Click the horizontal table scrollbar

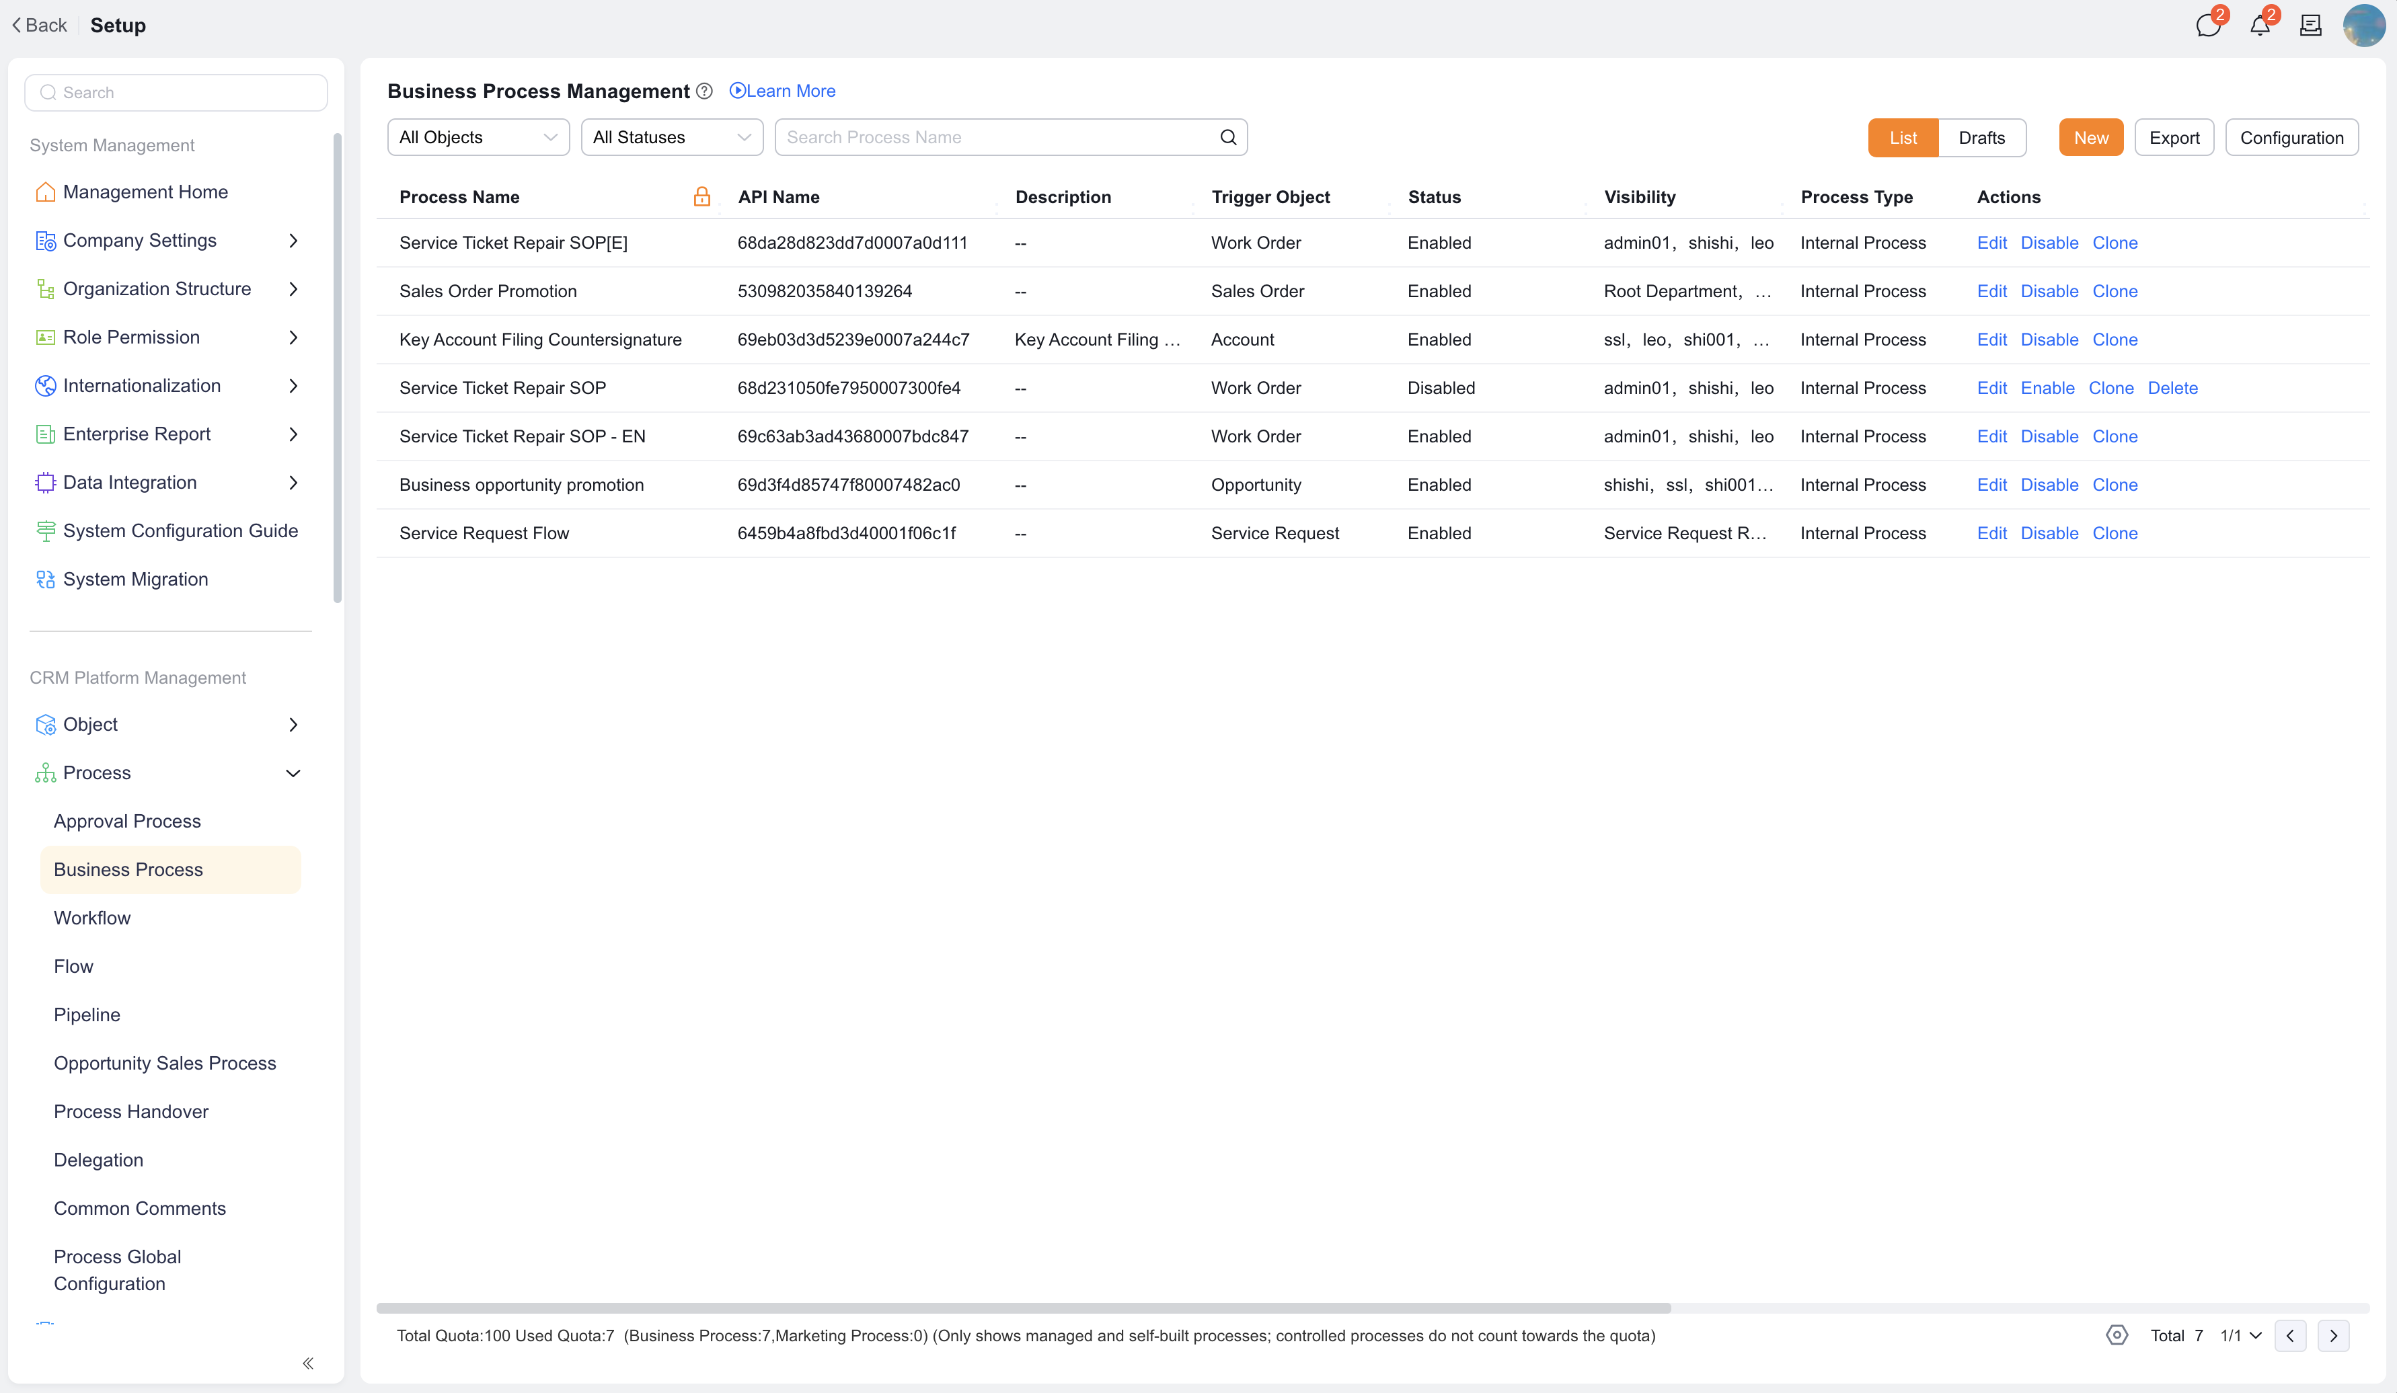click(x=1024, y=1308)
